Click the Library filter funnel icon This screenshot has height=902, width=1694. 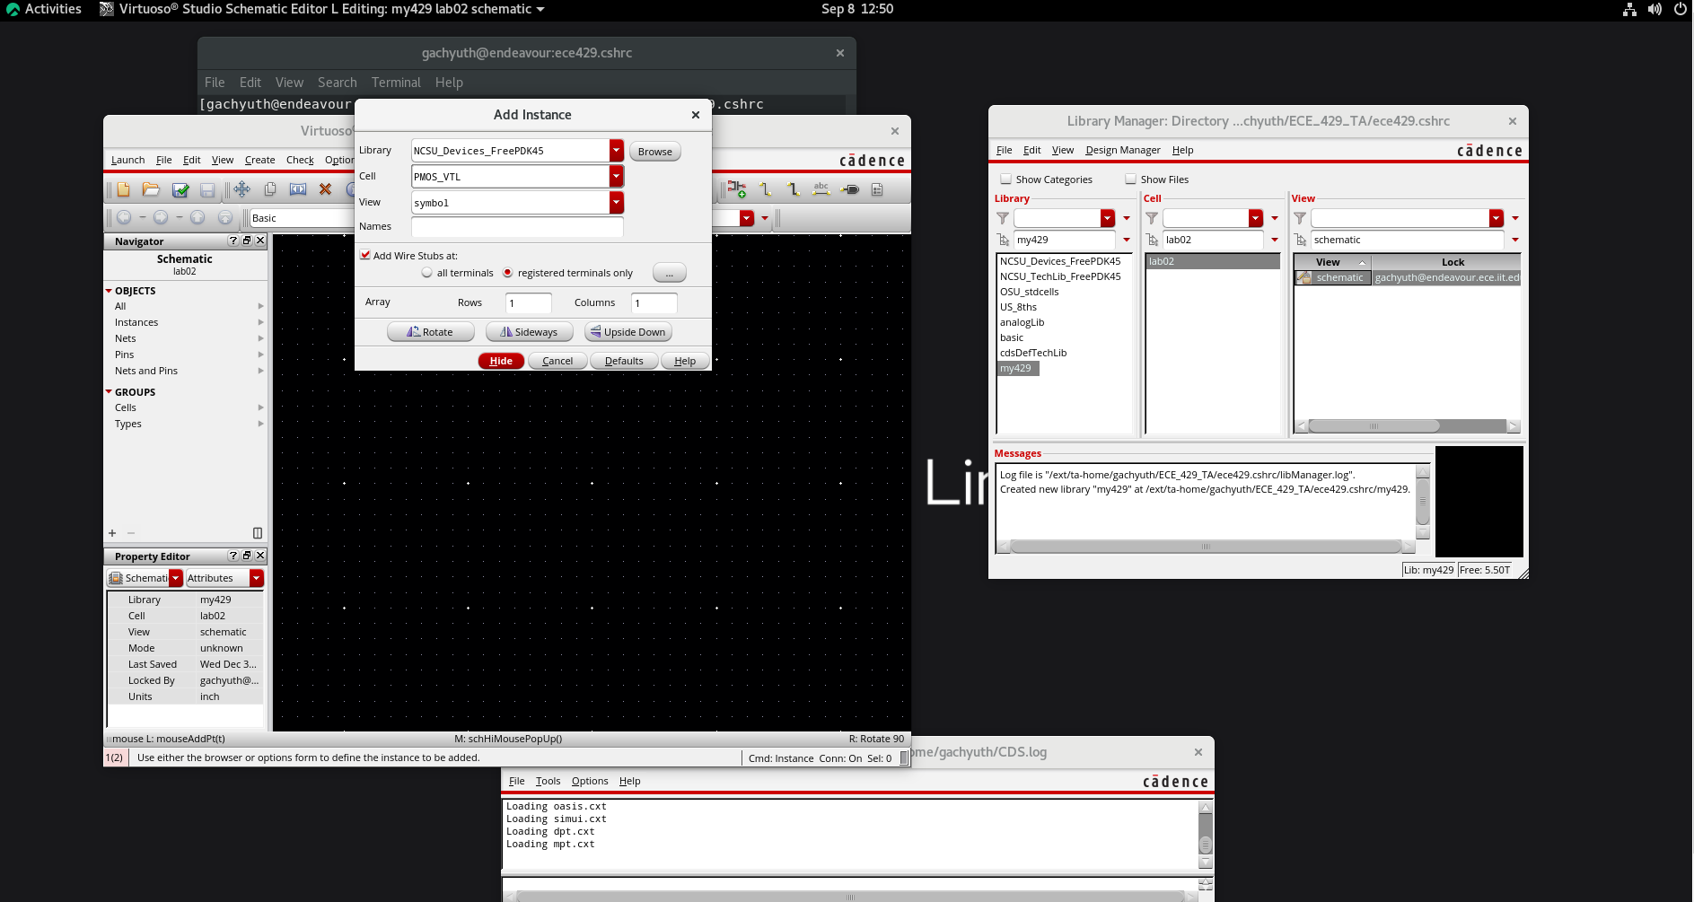[1003, 218]
